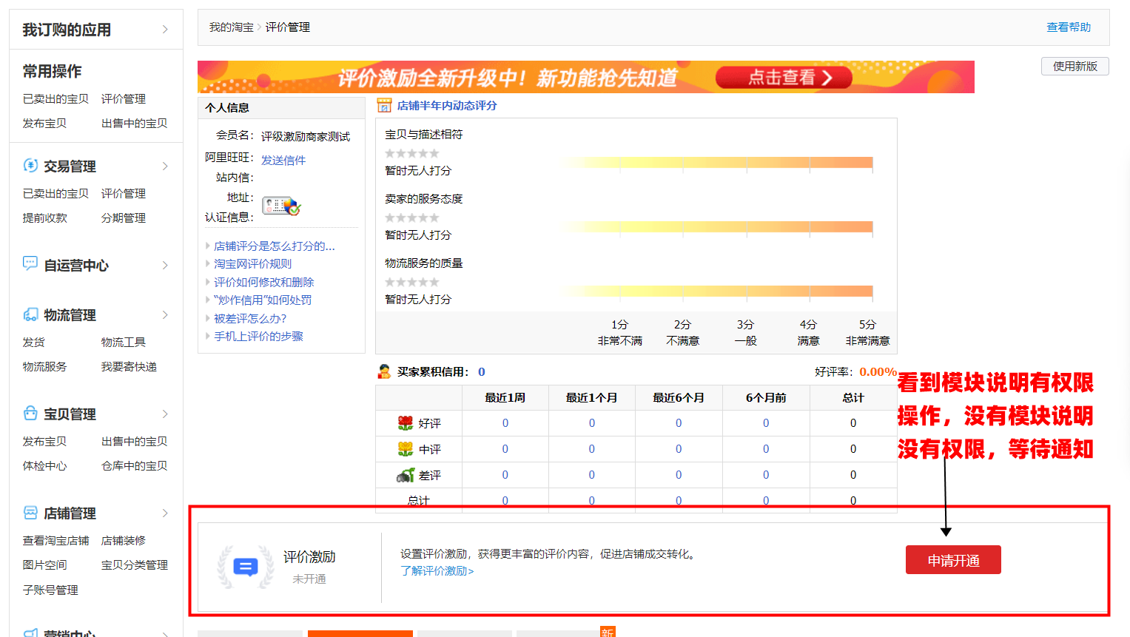
Task: Click 差评 count for 最近6个月
Action: 679,475
